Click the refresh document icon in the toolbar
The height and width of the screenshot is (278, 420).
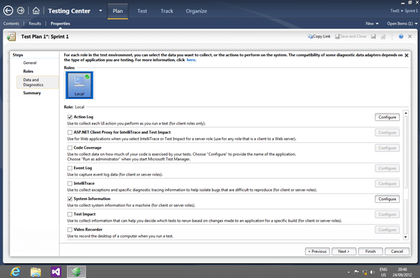click(383, 36)
